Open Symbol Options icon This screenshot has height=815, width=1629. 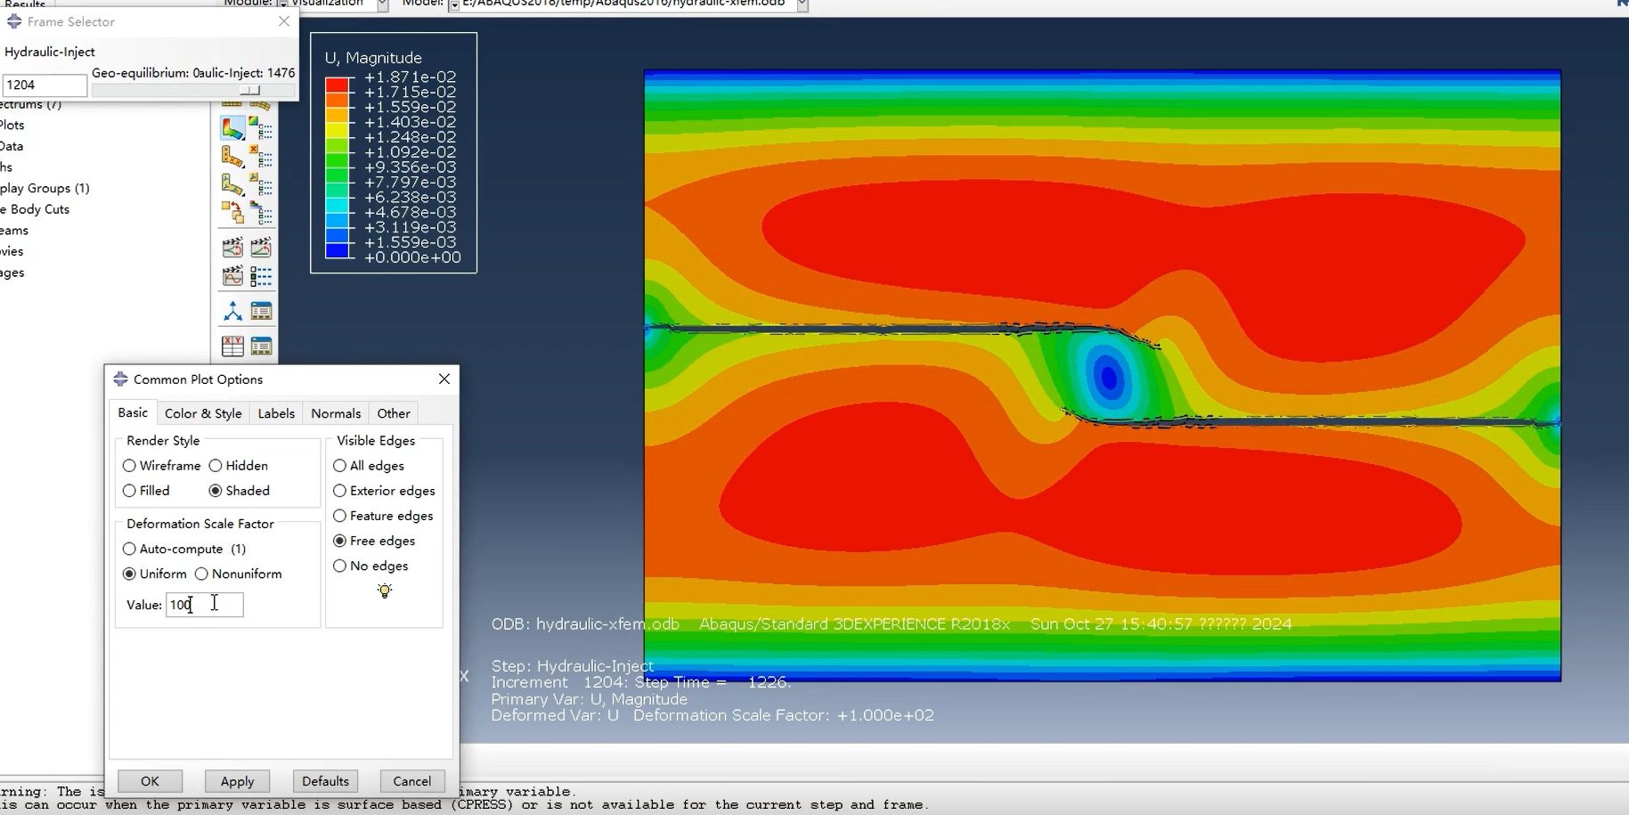[x=261, y=157]
